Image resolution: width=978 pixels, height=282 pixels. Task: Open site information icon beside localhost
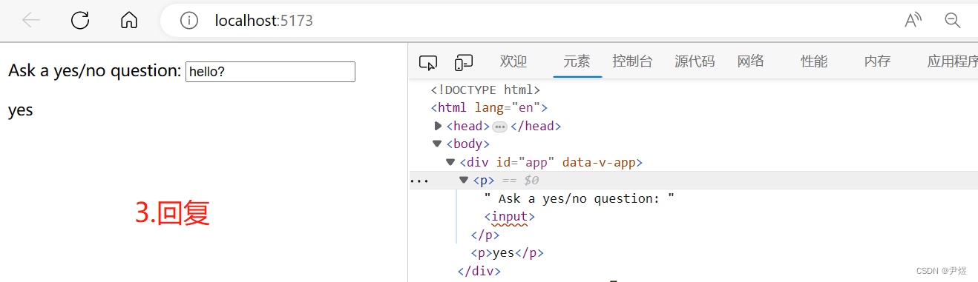point(189,21)
